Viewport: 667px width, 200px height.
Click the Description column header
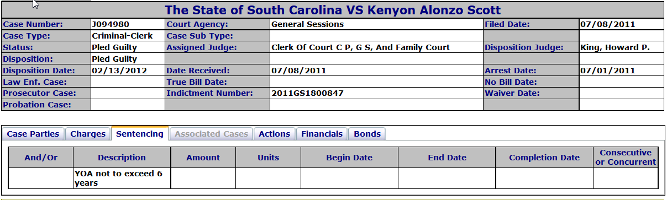coord(122,158)
